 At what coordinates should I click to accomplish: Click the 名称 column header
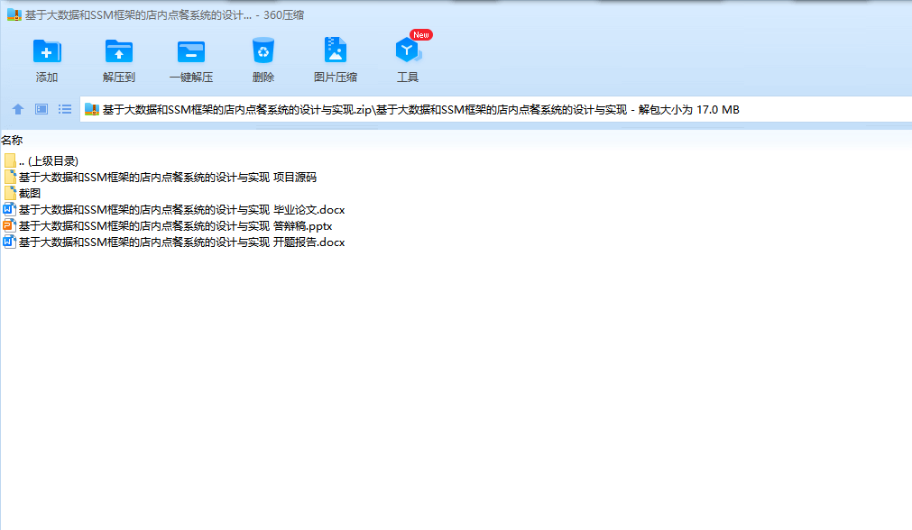[13, 140]
